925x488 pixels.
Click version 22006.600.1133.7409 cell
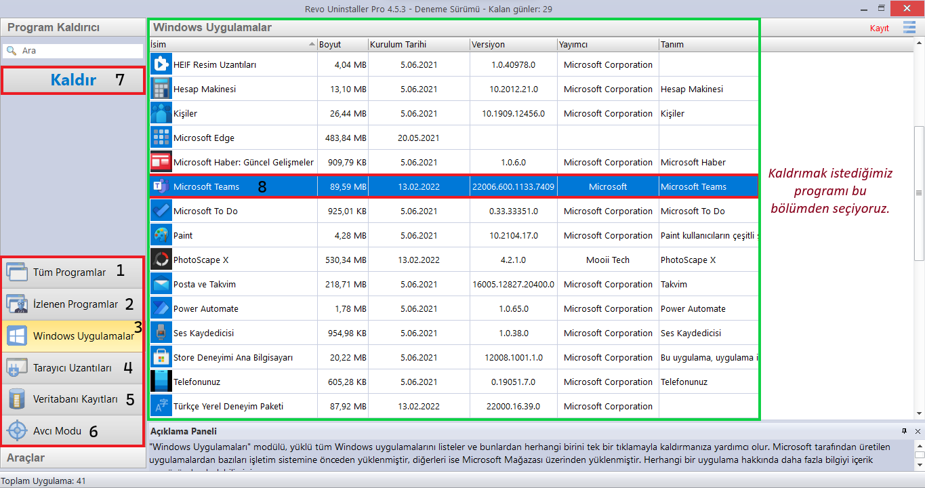pos(513,186)
